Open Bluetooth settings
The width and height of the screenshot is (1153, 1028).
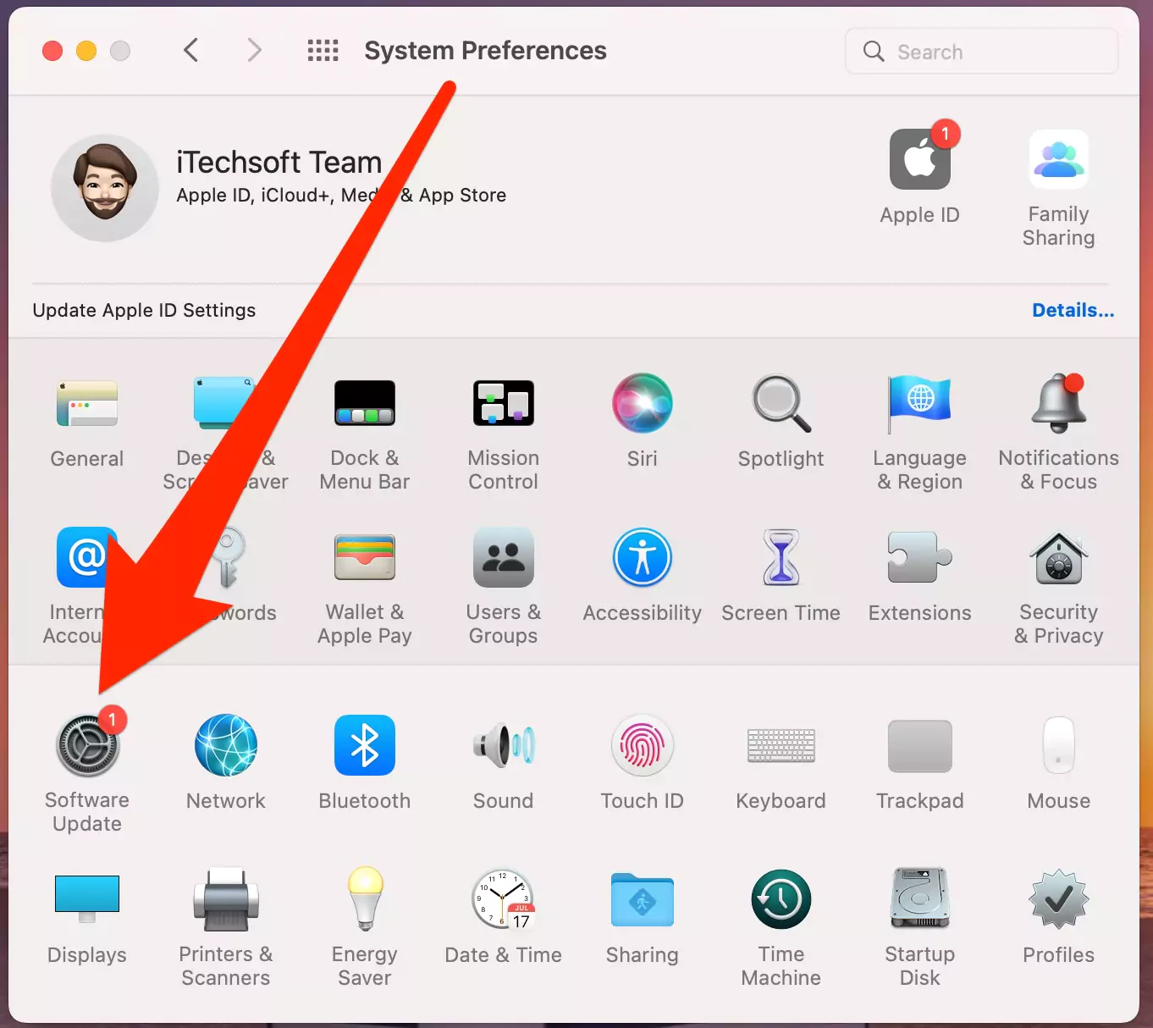coord(364,746)
